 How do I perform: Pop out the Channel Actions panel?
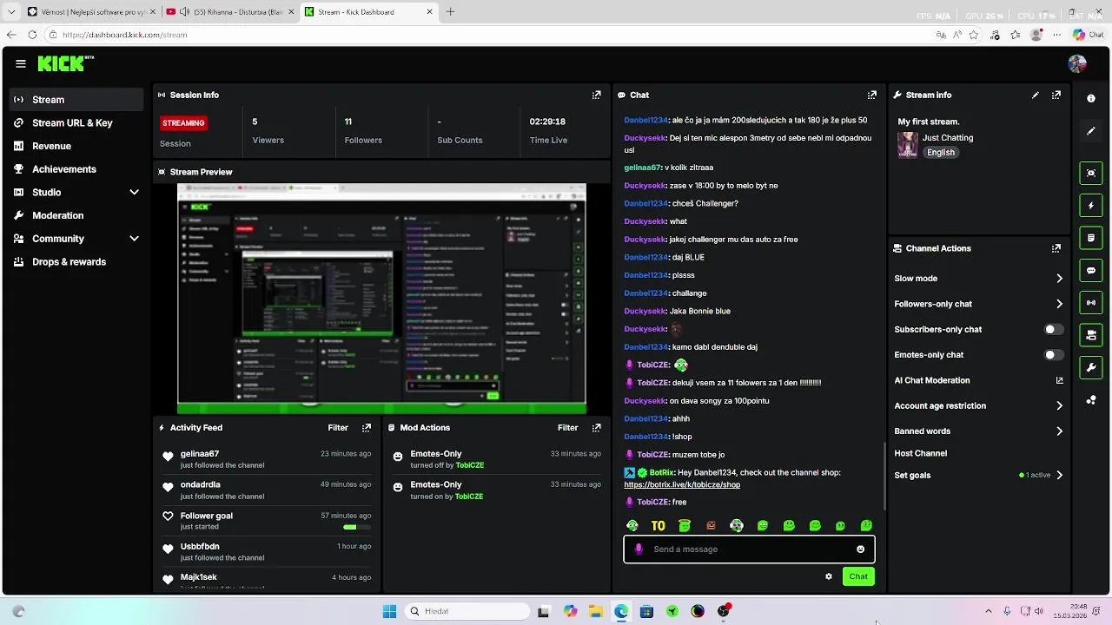pos(1056,248)
